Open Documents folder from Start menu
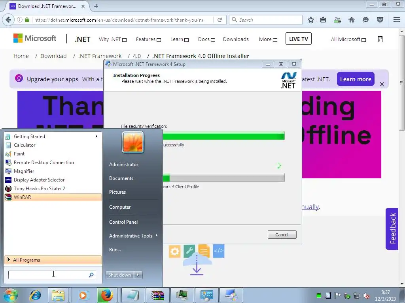 click(x=121, y=178)
